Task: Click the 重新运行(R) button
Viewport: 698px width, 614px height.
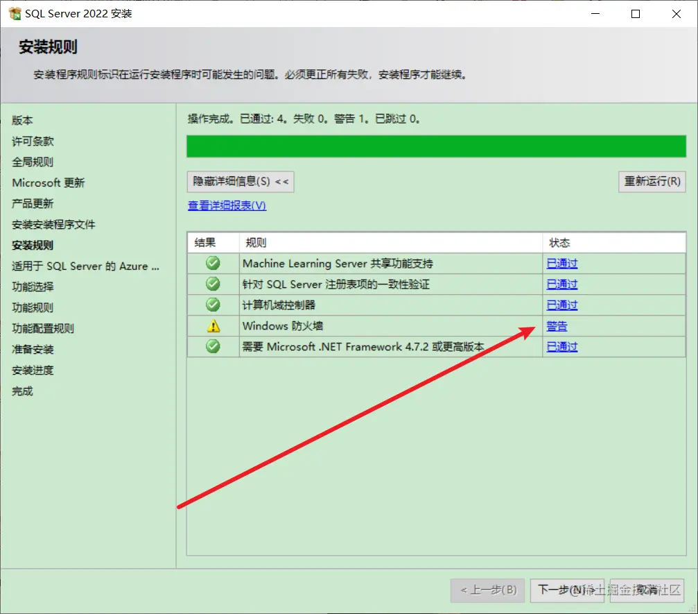Action: pos(652,182)
